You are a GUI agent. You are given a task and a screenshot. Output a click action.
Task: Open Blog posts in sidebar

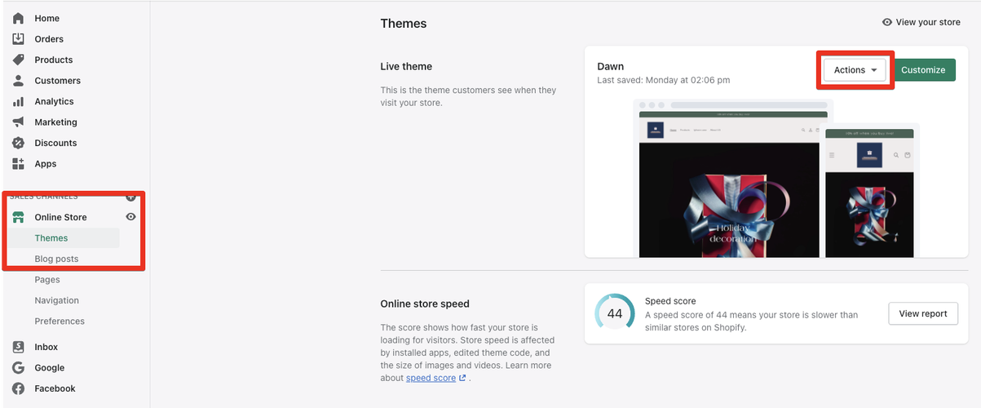point(56,259)
